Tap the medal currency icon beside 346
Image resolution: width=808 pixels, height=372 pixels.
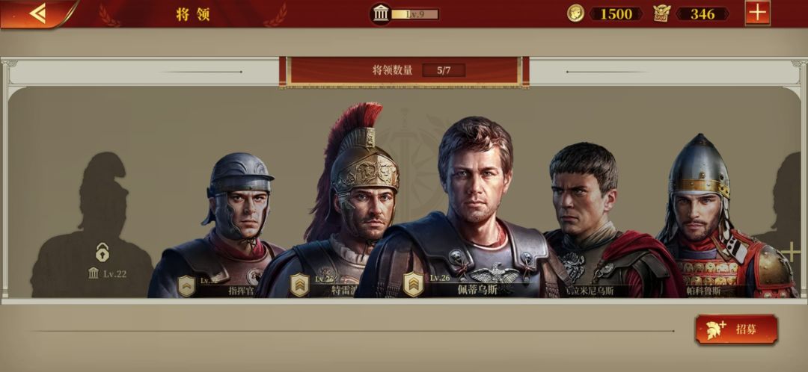pos(661,13)
